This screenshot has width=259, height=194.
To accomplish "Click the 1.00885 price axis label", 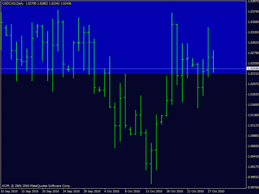I will [x=253, y=136].
